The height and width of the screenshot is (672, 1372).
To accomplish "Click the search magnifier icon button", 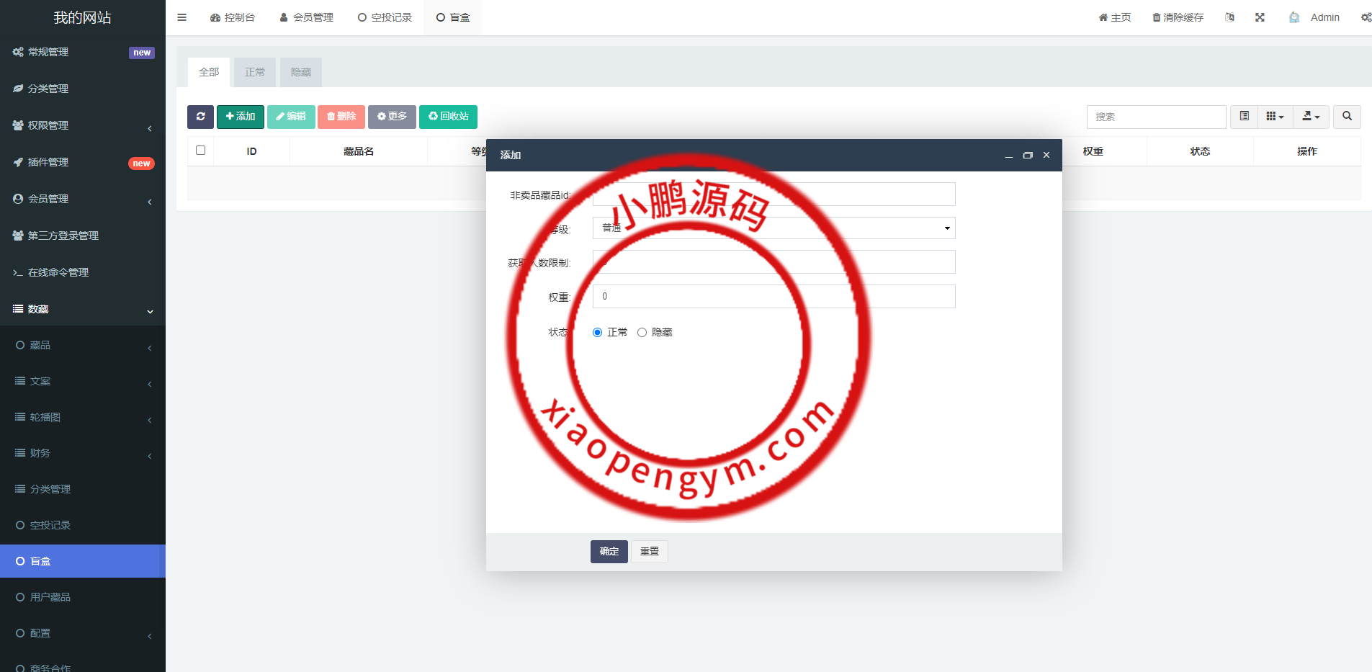I will pyautogui.click(x=1347, y=117).
